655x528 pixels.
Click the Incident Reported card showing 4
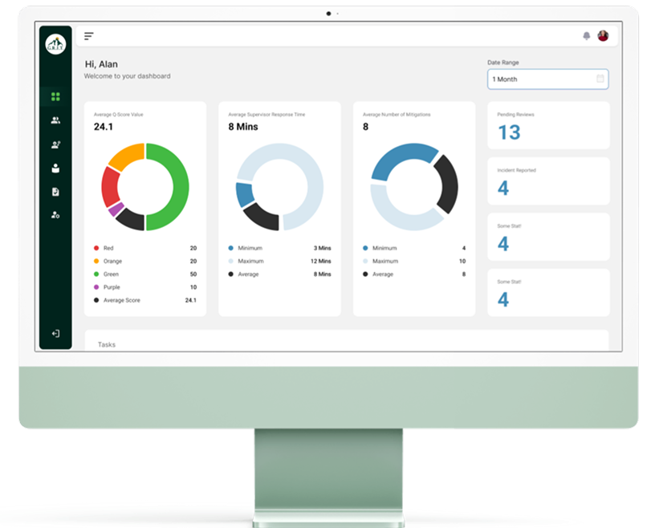548,181
